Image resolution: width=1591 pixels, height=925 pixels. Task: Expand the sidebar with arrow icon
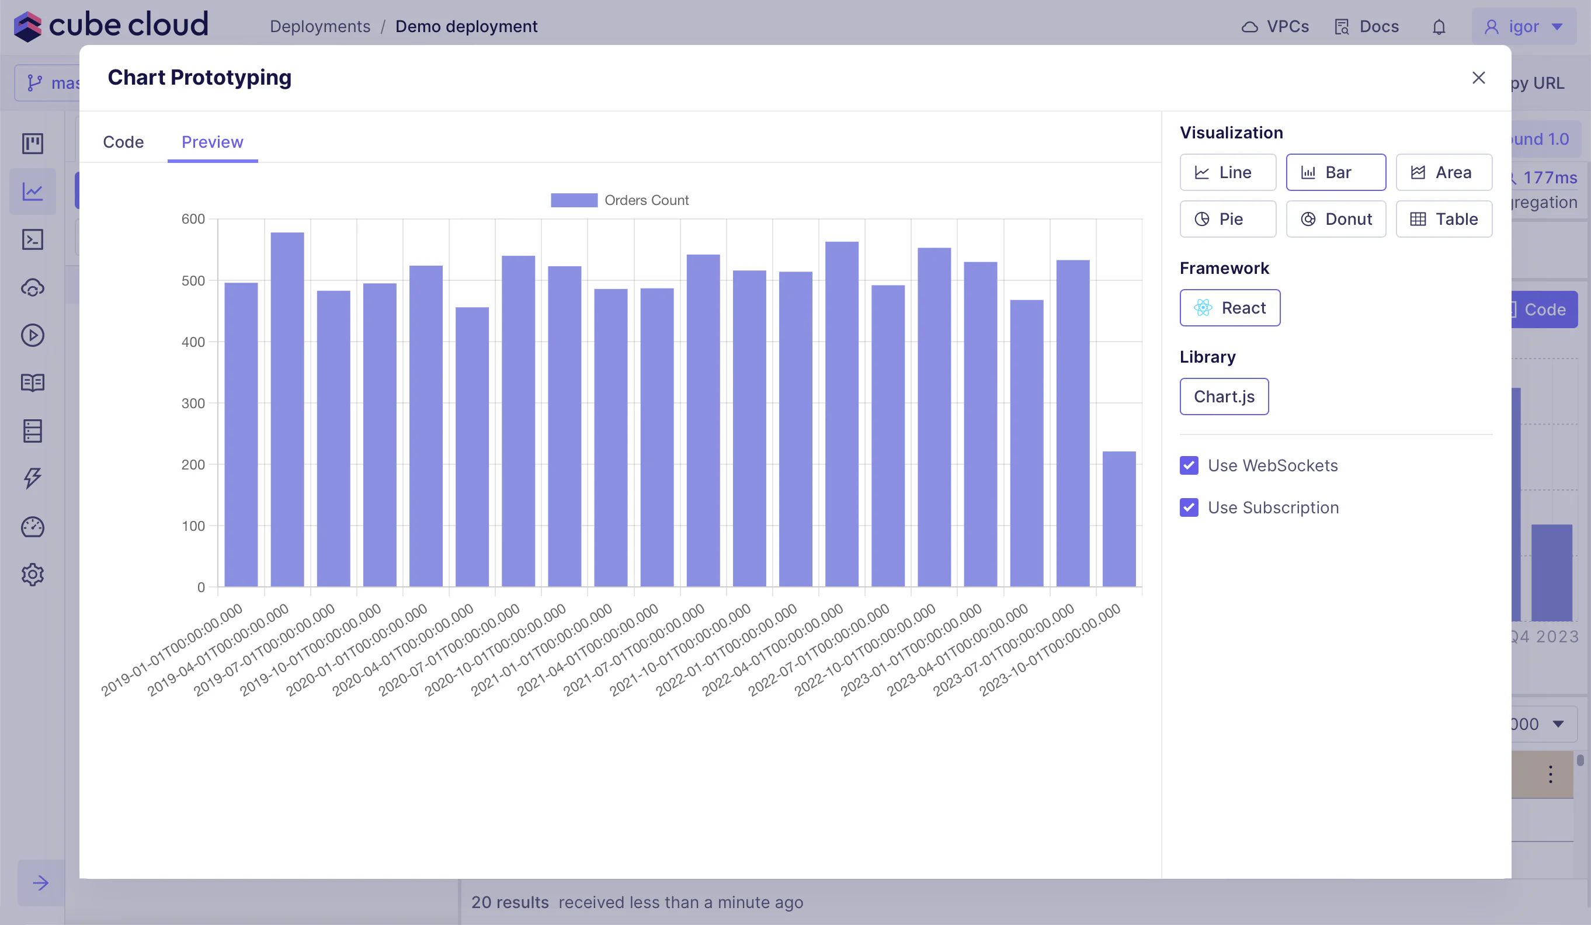click(x=40, y=883)
